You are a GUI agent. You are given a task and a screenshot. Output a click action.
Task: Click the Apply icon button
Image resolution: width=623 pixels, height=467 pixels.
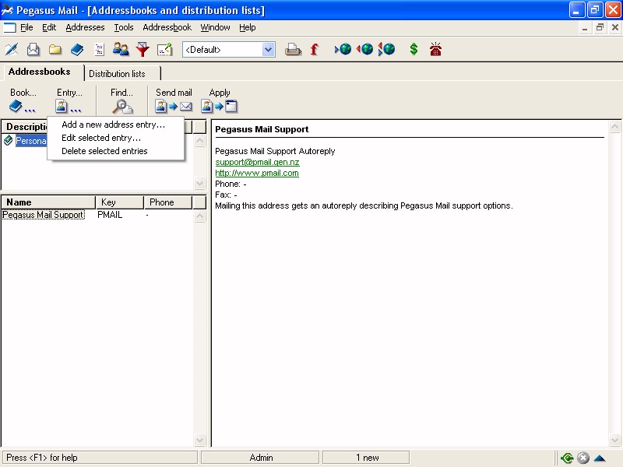tap(220, 107)
